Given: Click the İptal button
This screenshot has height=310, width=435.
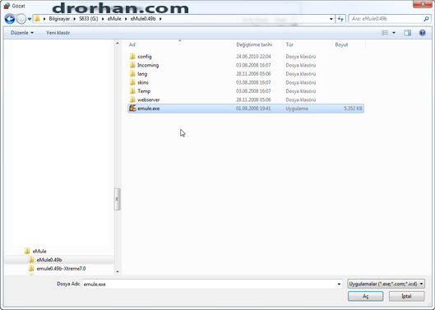Looking at the screenshot, I should [406, 296].
